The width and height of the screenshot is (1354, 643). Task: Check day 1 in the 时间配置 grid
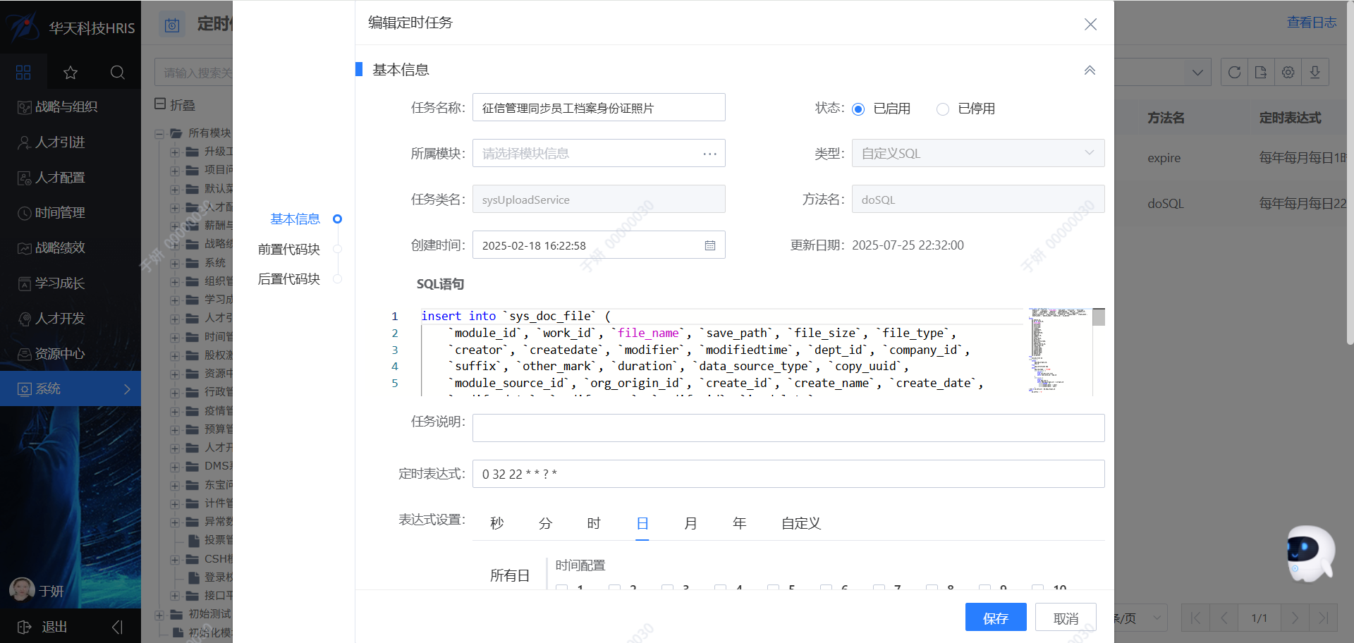561,589
